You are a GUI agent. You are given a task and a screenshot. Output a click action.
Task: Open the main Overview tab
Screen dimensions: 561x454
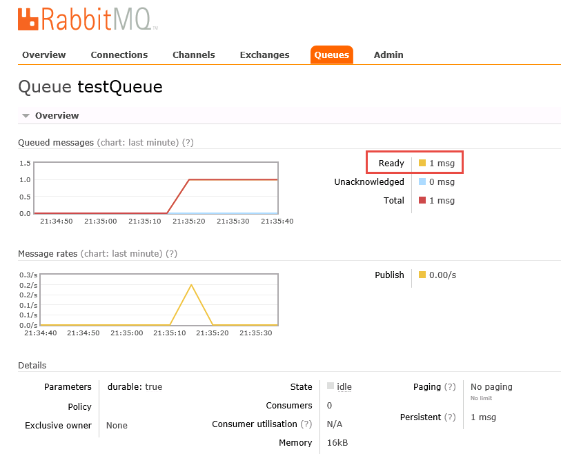coord(43,55)
